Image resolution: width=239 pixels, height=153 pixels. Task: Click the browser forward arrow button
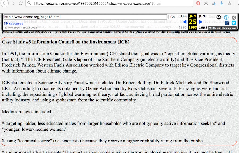(13, 3)
